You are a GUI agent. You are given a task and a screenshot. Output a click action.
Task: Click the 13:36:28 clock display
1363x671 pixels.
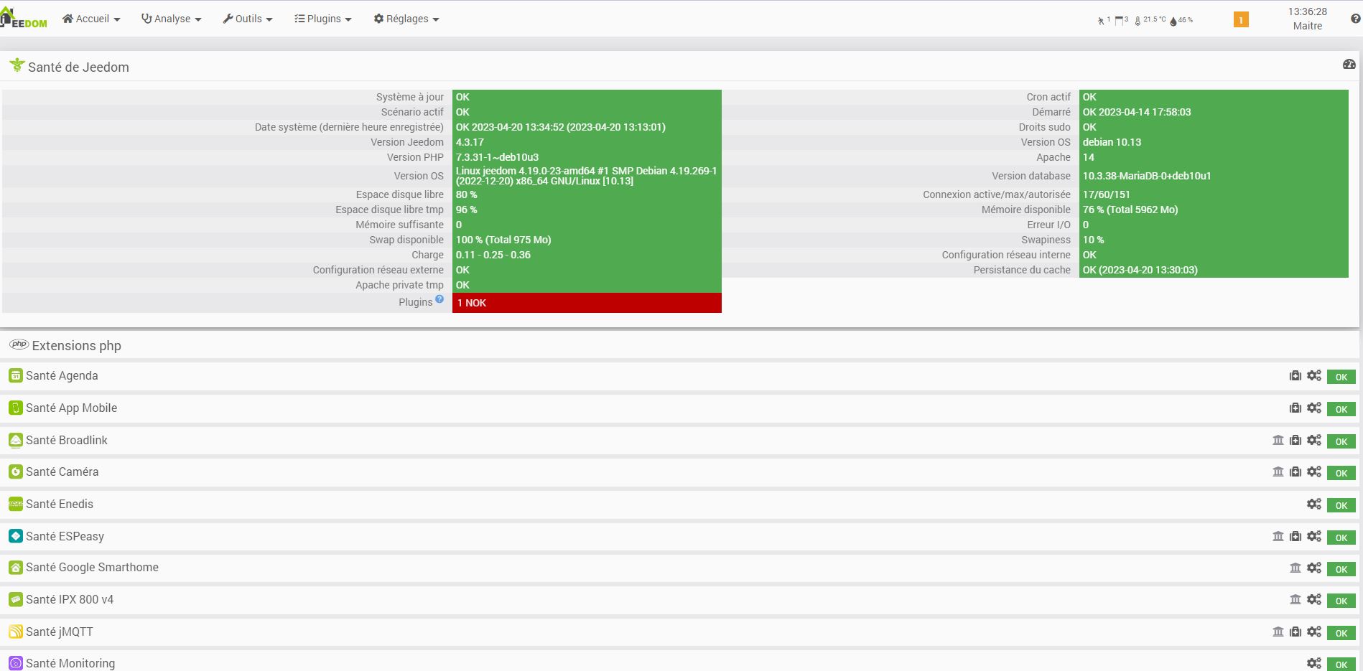click(x=1308, y=11)
